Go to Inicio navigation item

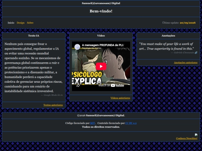11,23
